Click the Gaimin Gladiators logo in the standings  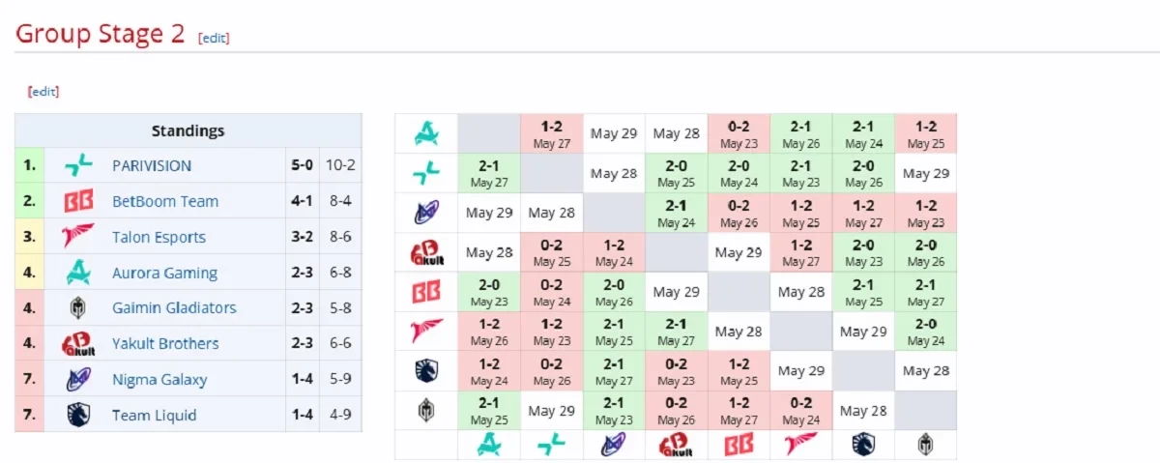click(78, 308)
